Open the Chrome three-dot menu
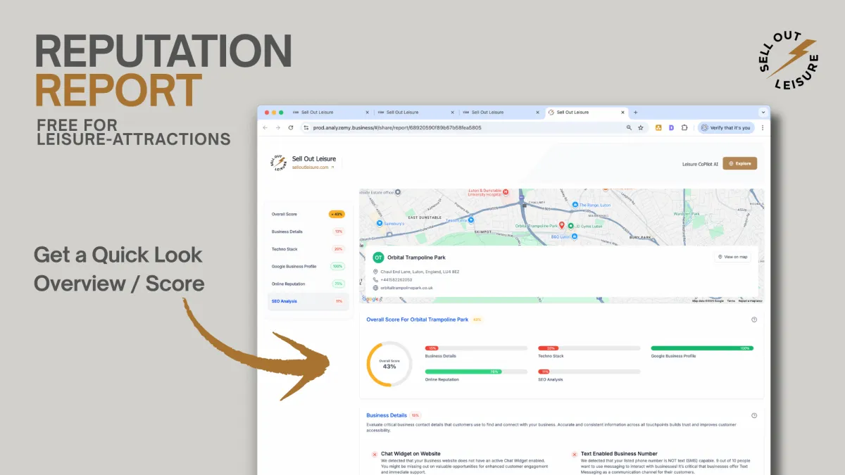This screenshot has height=475, width=845. point(763,128)
